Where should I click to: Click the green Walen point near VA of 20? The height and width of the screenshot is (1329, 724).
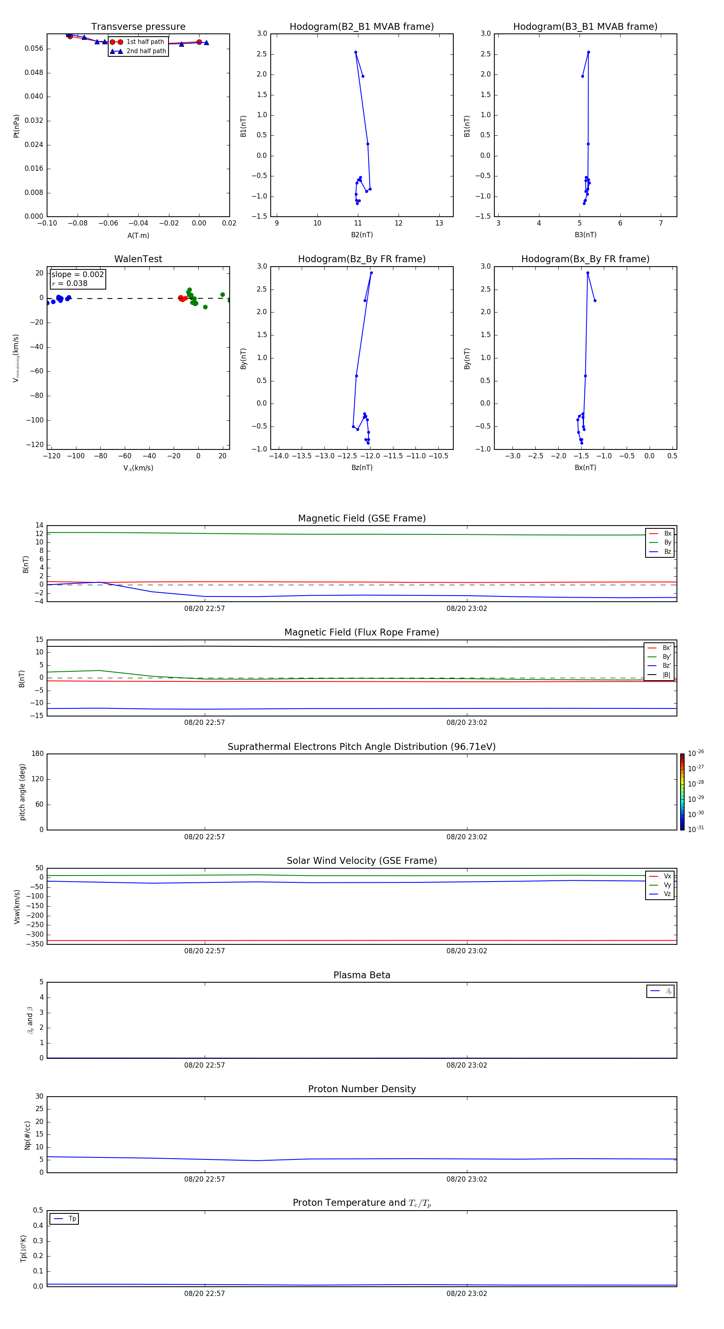pyautogui.click(x=222, y=294)
